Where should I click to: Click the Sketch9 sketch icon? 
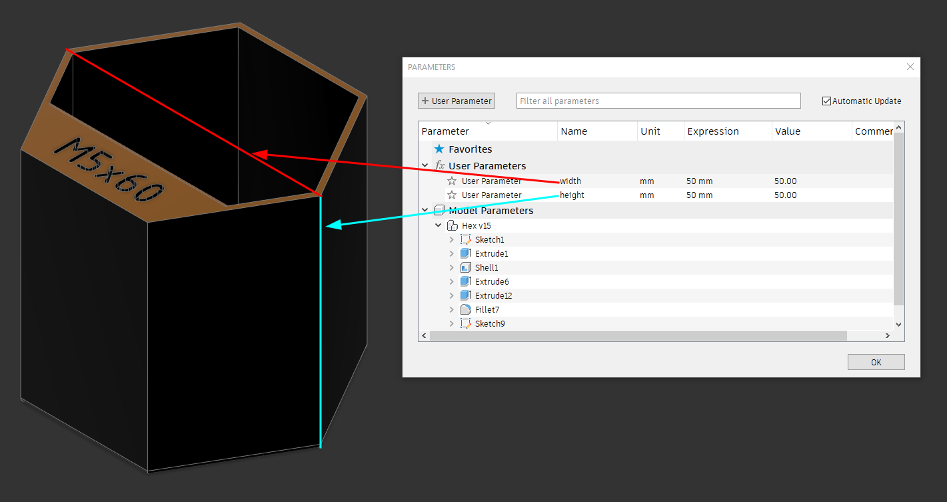point(465,323)
